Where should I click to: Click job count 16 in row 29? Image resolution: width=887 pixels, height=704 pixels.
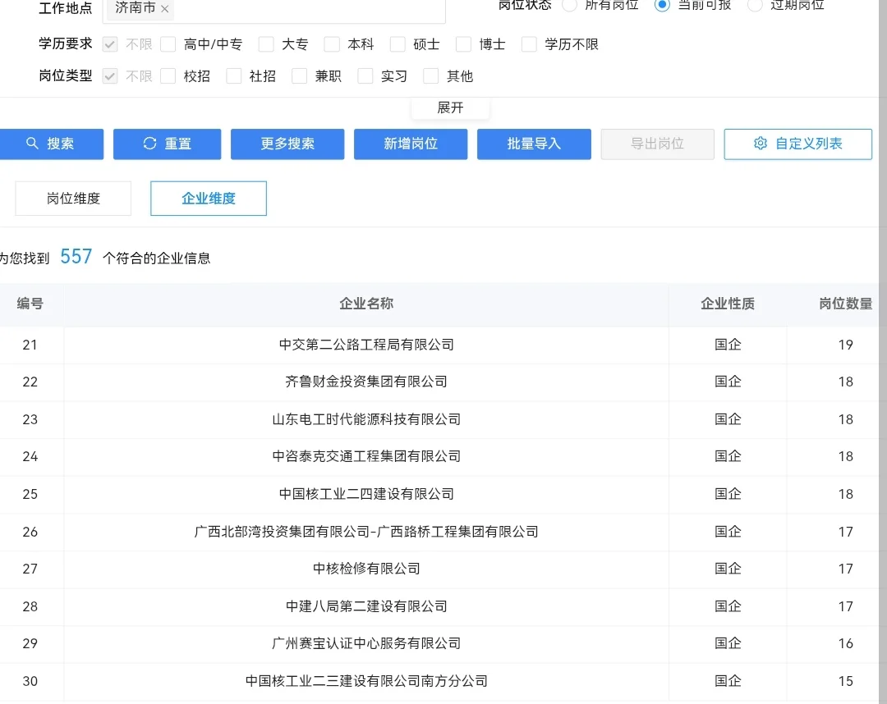click(845, 643)
